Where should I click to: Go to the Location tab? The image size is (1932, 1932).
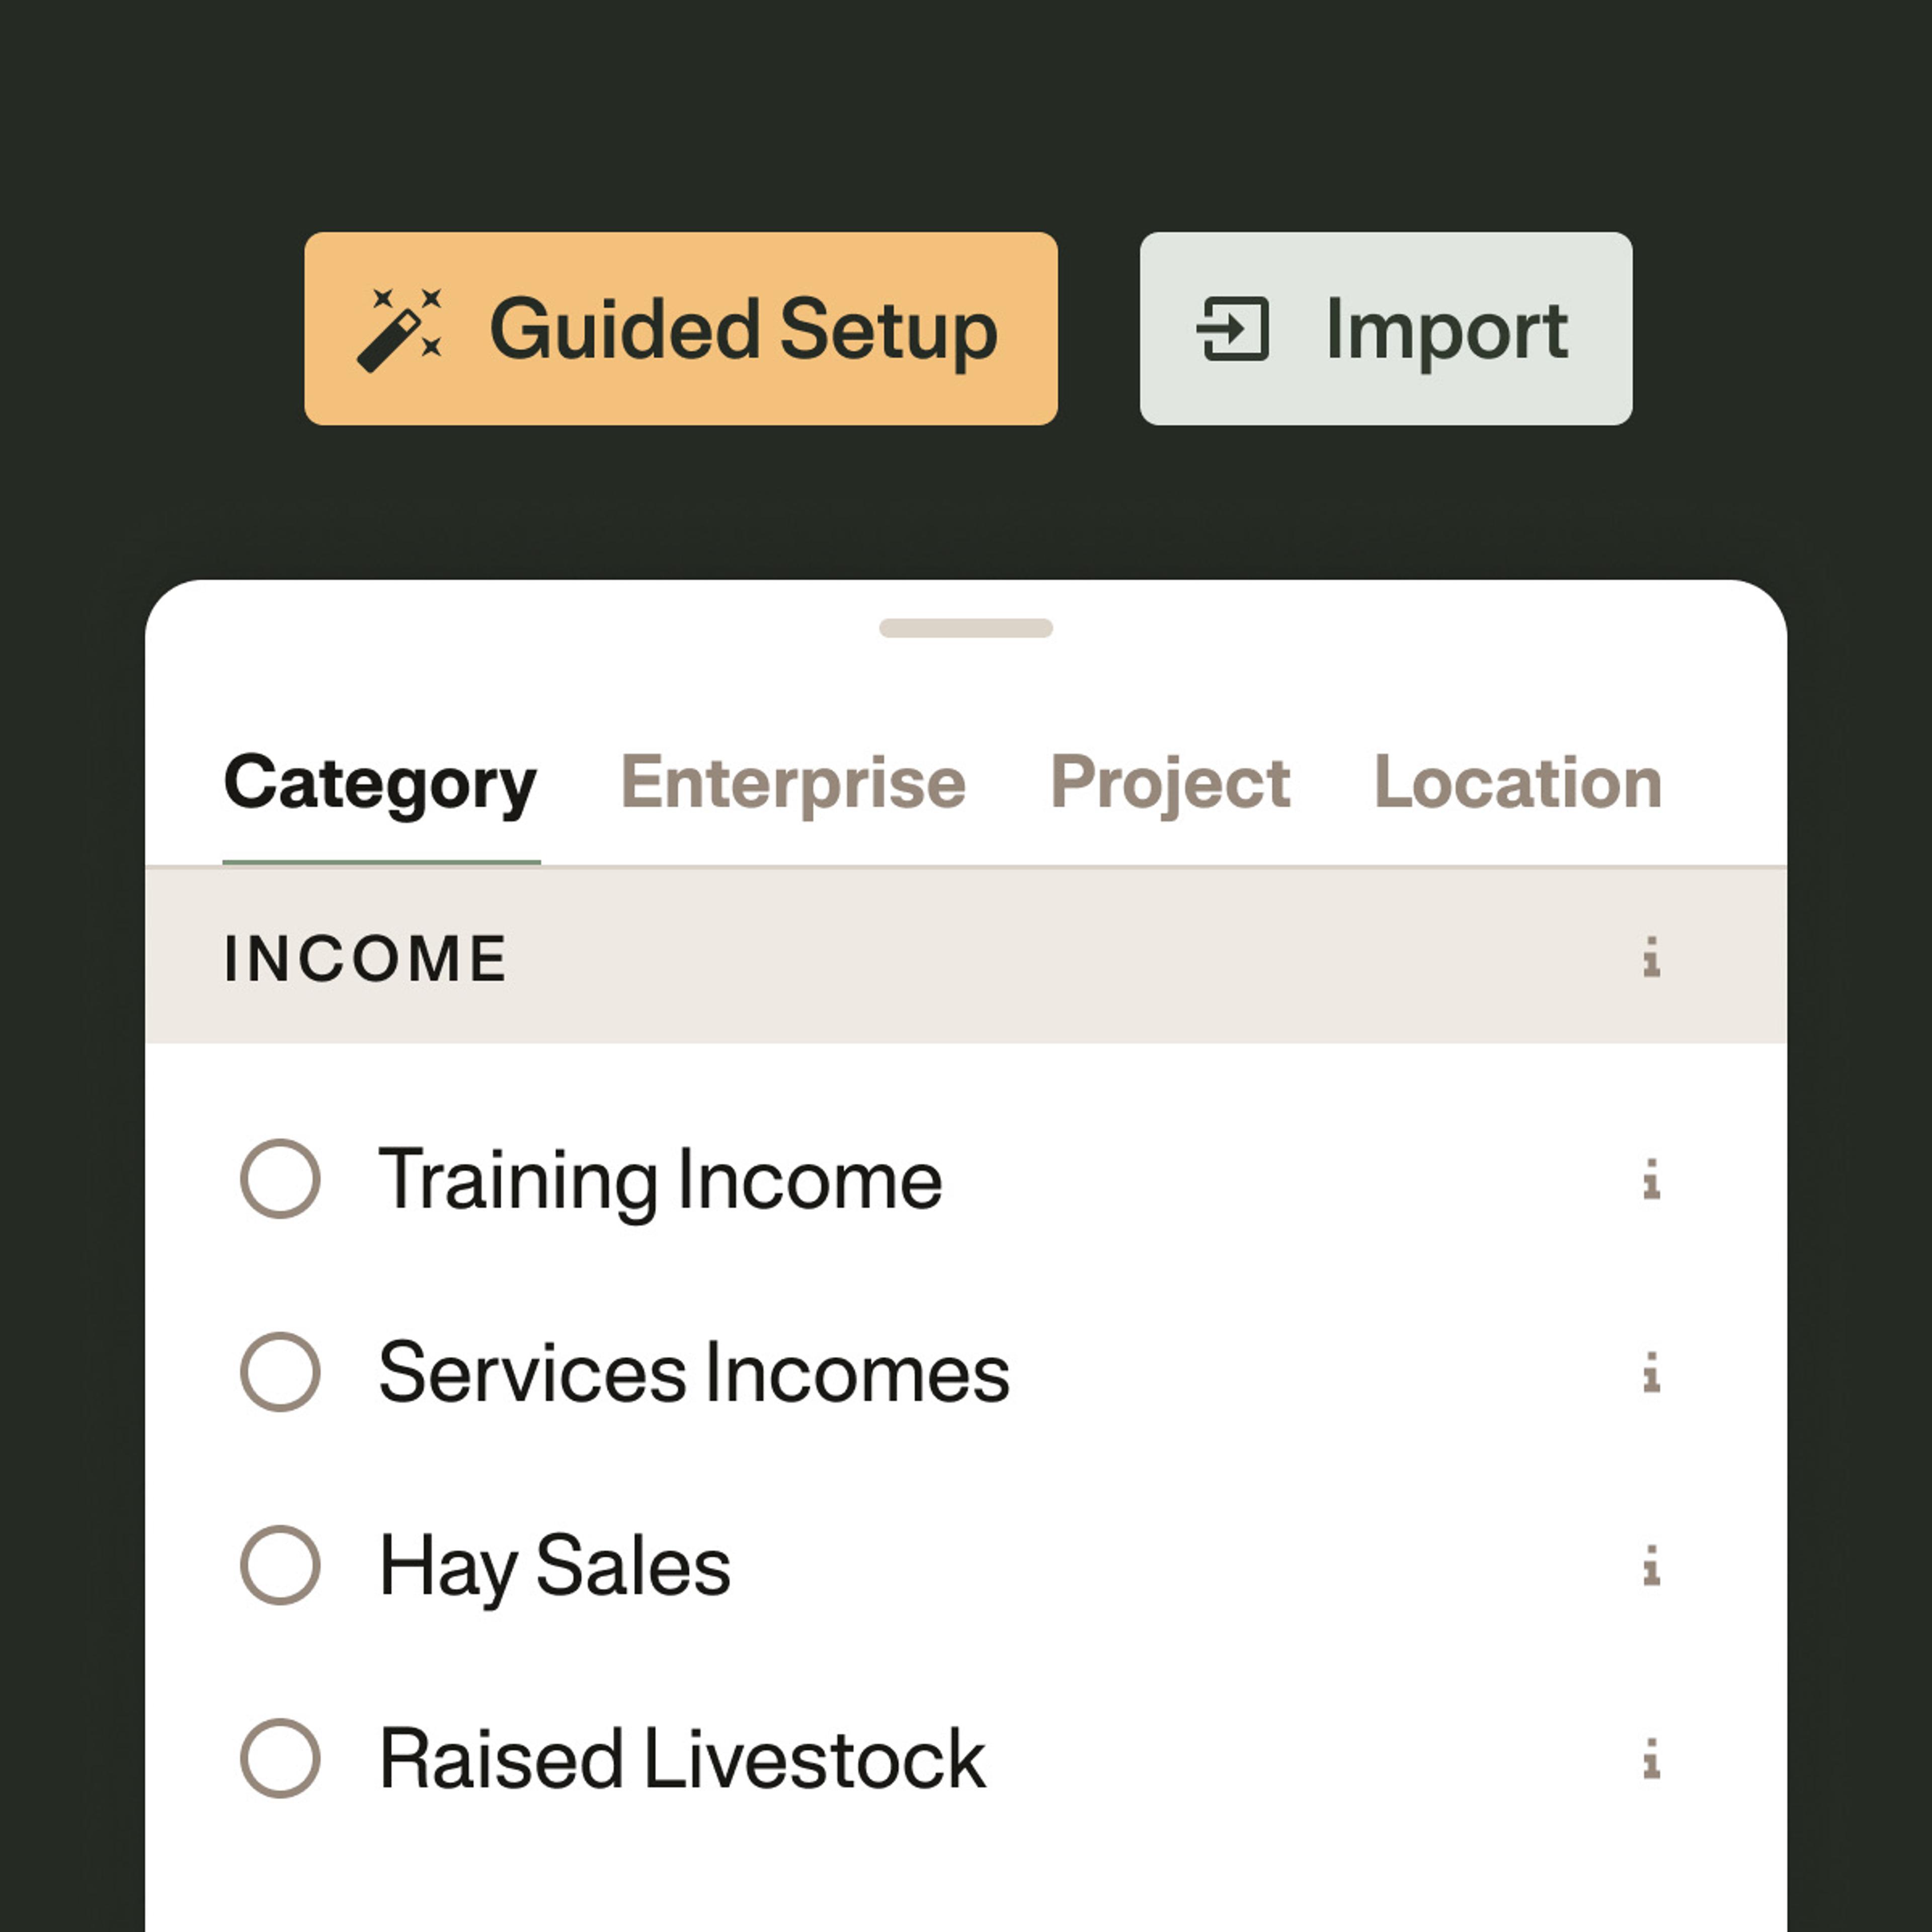(1518, 782)
